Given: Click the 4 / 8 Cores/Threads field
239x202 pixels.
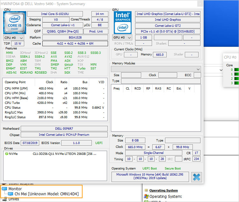Looking at the screenshot, I should point(100,20).
